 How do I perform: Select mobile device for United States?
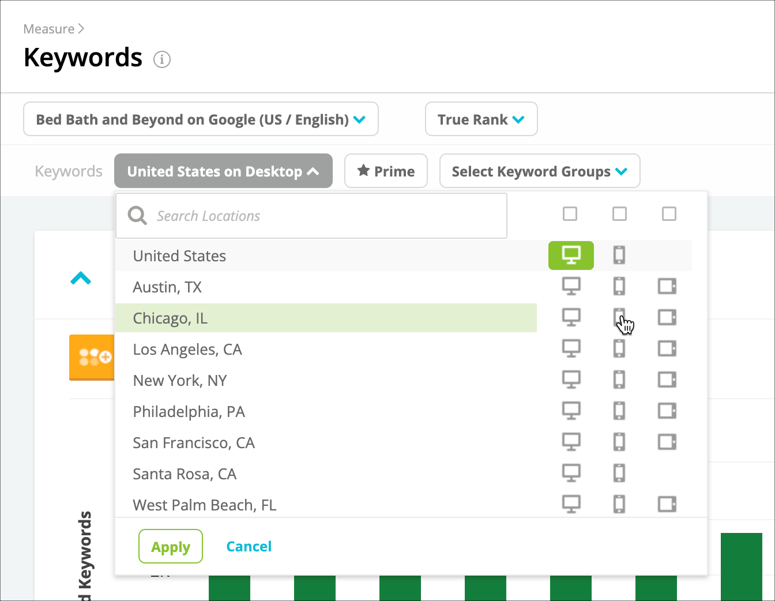click(619, 255)
